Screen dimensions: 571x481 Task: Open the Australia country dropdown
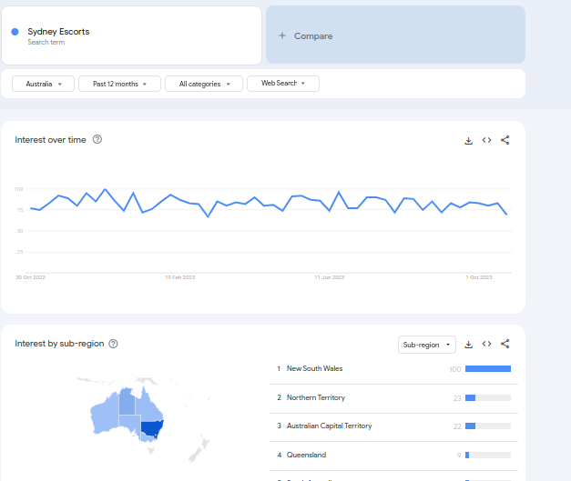click(43, 84)
